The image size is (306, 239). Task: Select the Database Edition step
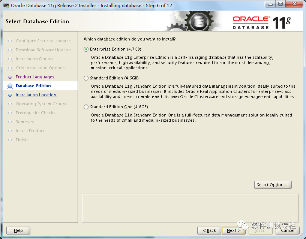pyautogui.click(x=33, y=86)
